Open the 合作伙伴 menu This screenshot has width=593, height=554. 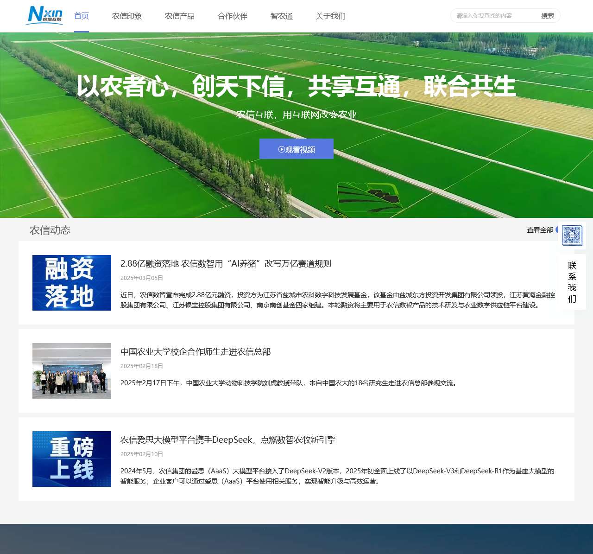[233, 16]
